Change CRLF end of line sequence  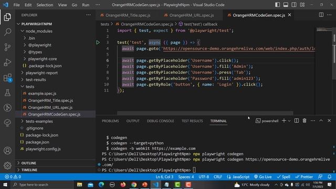click(x=218, y=177)
